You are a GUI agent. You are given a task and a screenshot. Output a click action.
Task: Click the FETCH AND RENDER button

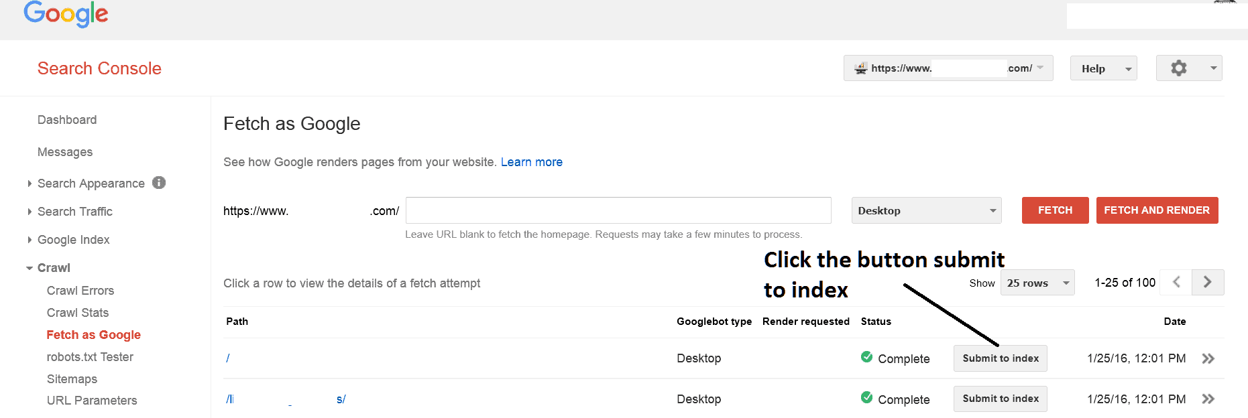[x=1157, y=210]
